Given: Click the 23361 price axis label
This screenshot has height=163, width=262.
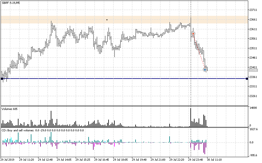Looking at the screenshot, I should click(253, 77).
